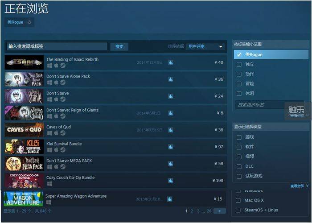
Task: Click Apple icon under Don't Starve Alone Pack
Action: point(56,82)
